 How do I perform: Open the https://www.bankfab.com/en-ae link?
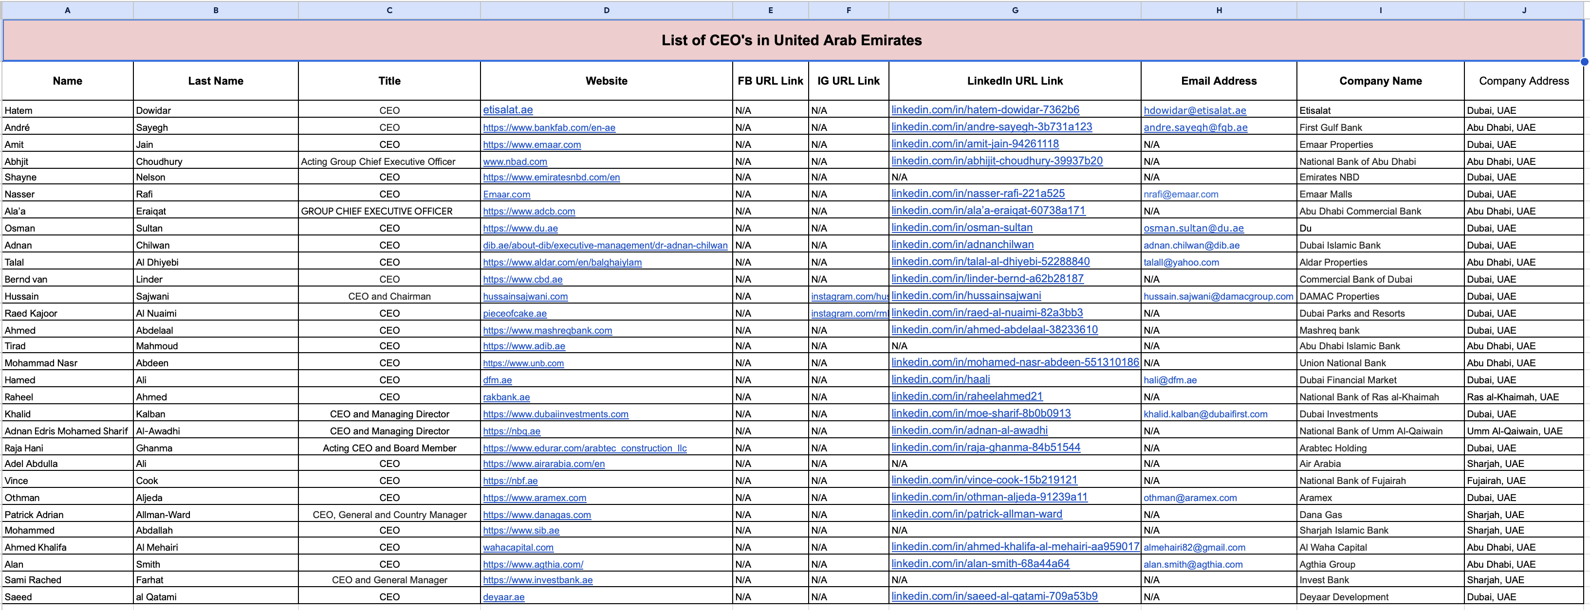[x=549, y=127]
